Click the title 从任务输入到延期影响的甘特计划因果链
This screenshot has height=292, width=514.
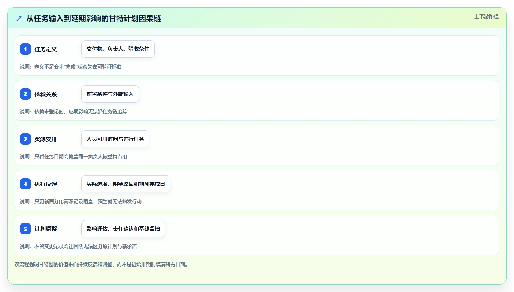tap(94, 18)
